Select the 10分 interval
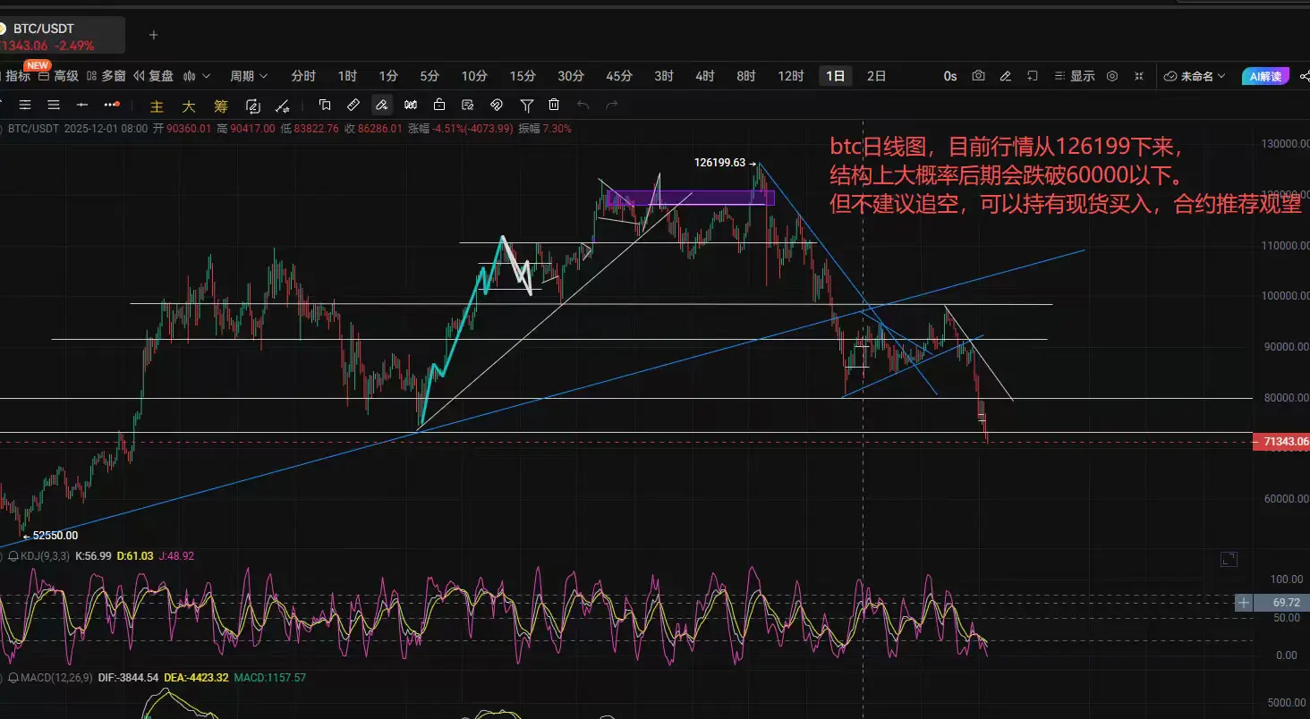The height and width of the screenshot is (719, 1310). click(x=474, y=76)
